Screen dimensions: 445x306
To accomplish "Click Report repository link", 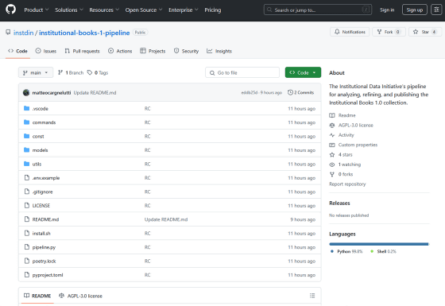I will pyautogui.click(x=347, y=184).
